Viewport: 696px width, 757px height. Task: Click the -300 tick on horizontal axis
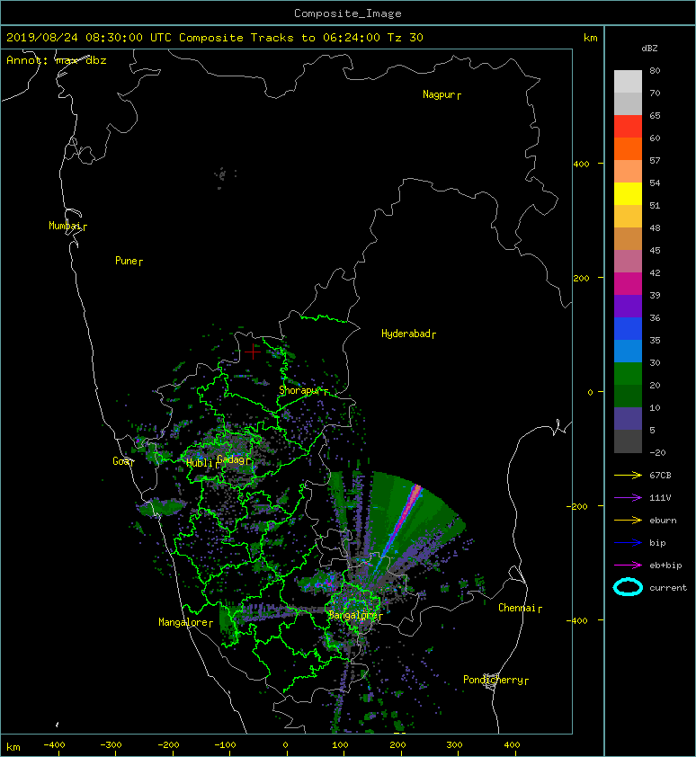tap(111, 745)
